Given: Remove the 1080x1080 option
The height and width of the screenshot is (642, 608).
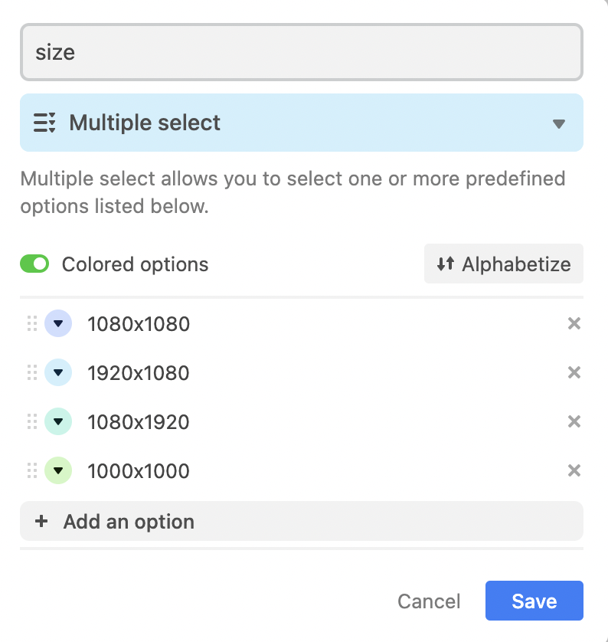Looking at the screenshot, I should point(574,323).
